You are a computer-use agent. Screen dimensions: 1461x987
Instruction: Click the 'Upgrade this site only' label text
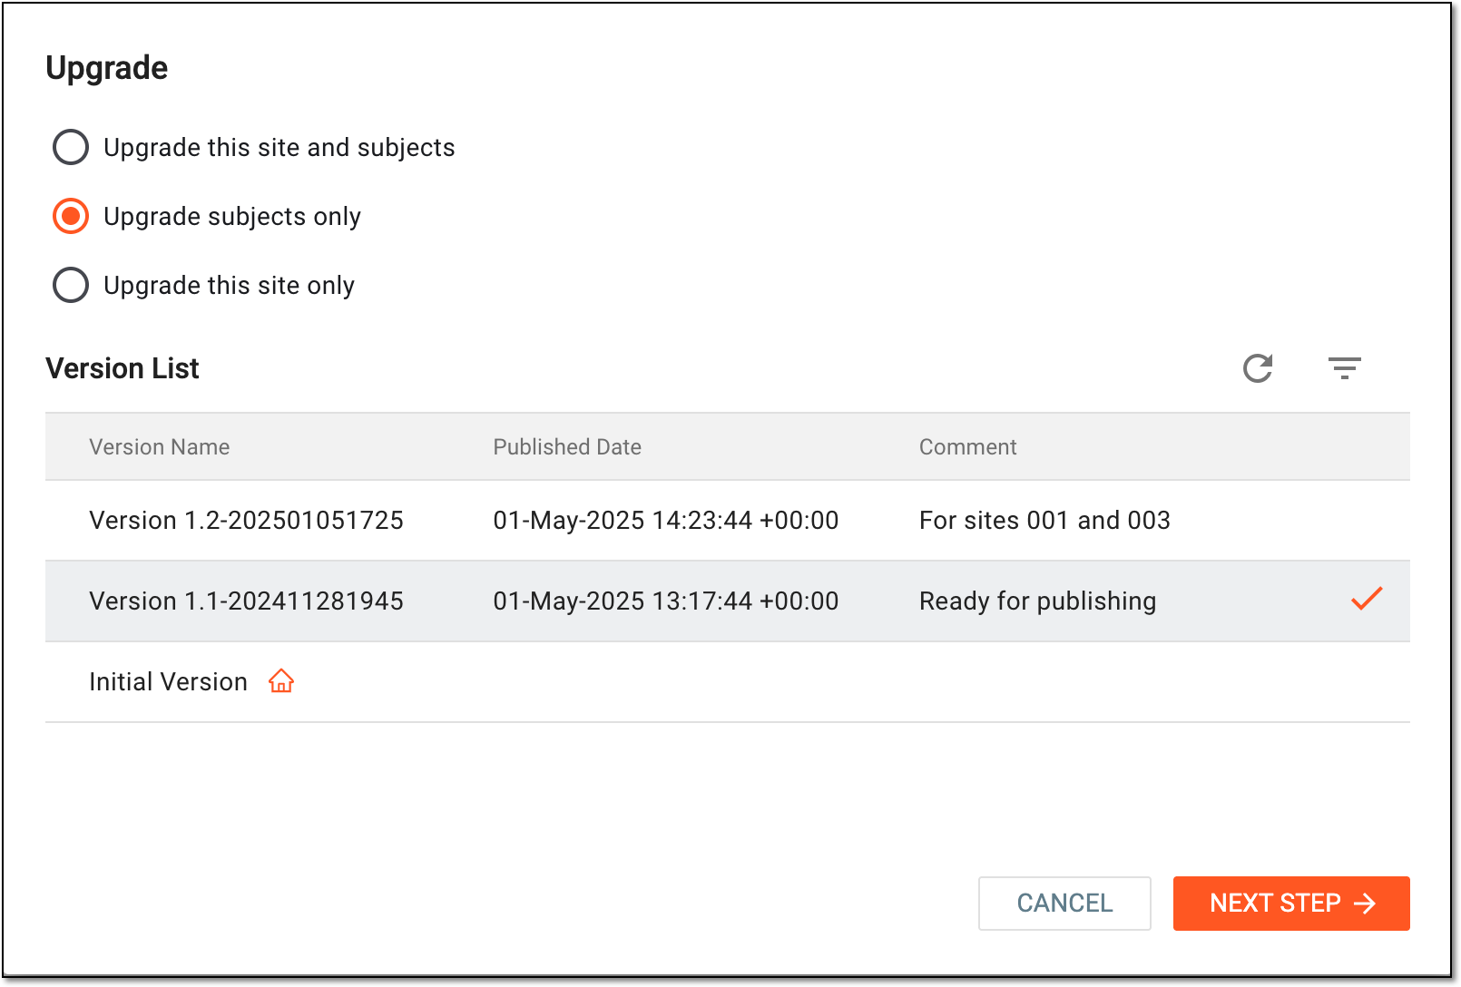click(229, 286)
